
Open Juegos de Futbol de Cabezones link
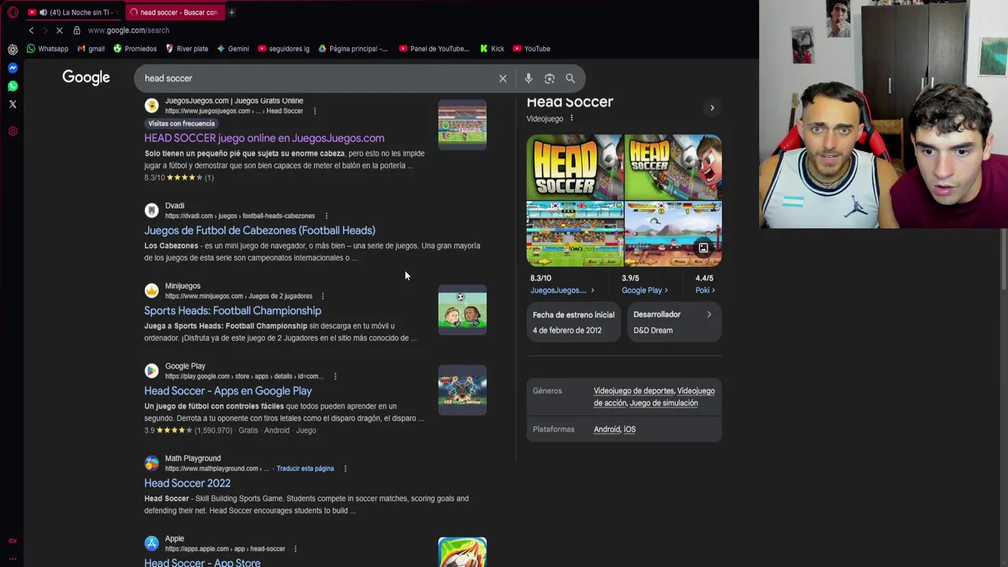(x=260, y=231)
